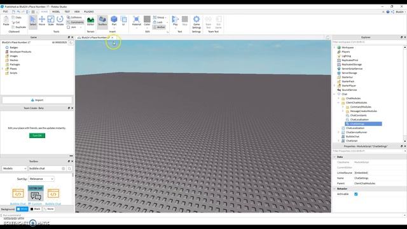Switch to the MODEL ribbon tab
This screenshot has width=407, height=229.
(x=56, y=11)
